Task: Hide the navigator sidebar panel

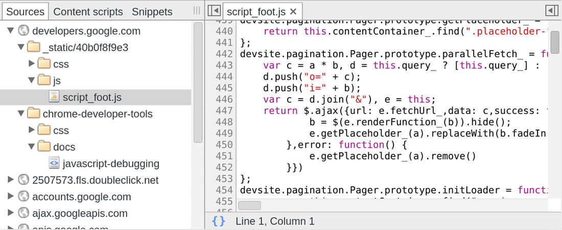Action: pos(215,11)
